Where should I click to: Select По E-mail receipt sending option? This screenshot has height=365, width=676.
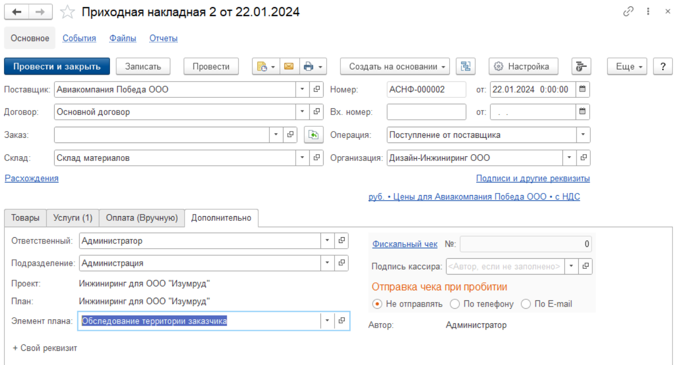(x=526, y=304)
